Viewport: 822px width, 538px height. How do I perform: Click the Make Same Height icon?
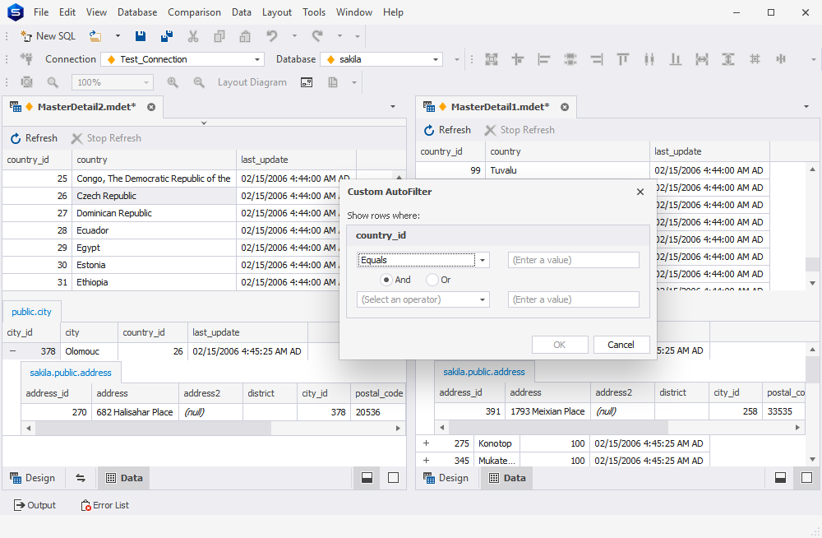click(727, 59)
